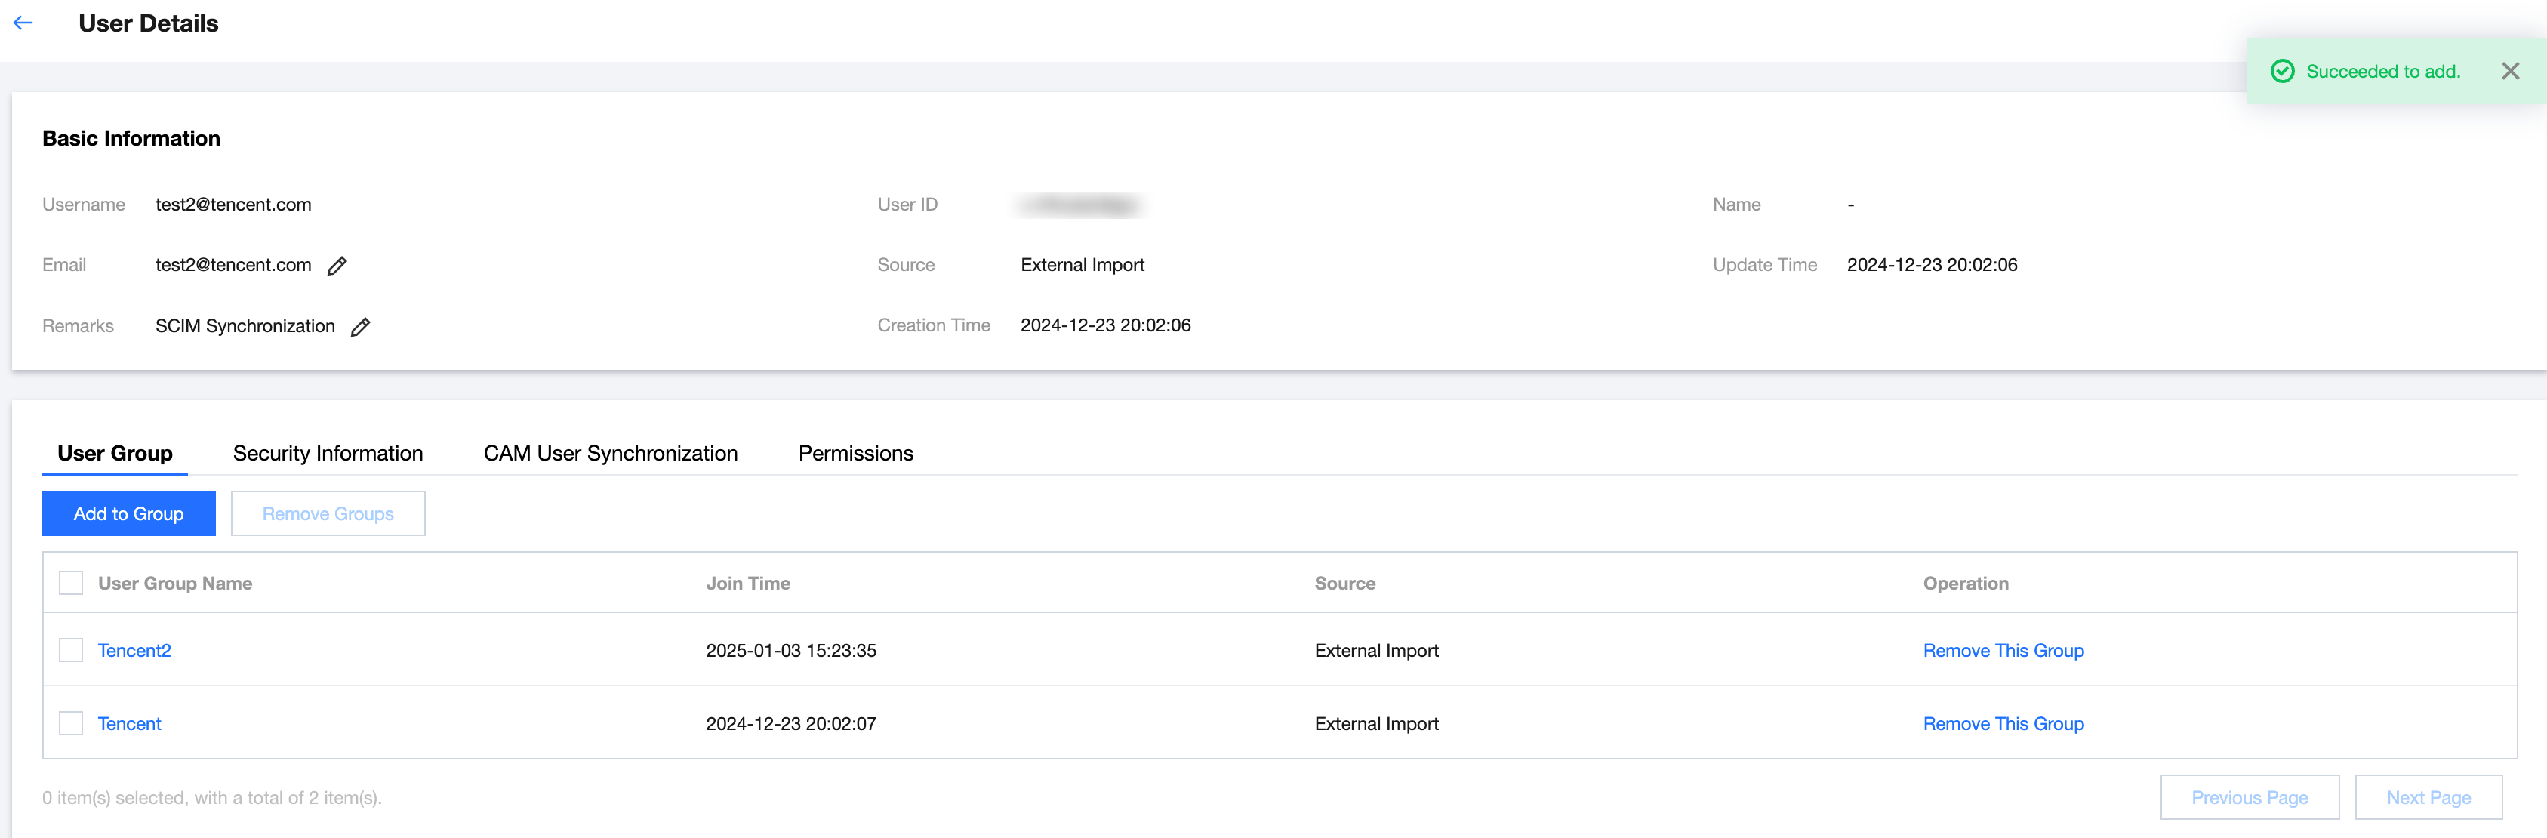Click the Remove Groups button
The width and height of the screenshot is (2547, 838).
pyautogui.click(x=328, y=513)
